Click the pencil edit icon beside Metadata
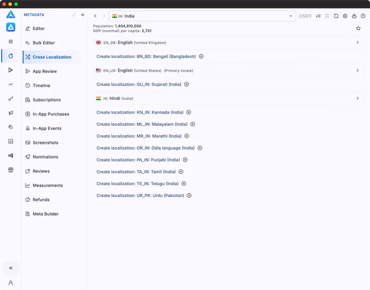 pos(74,15)
